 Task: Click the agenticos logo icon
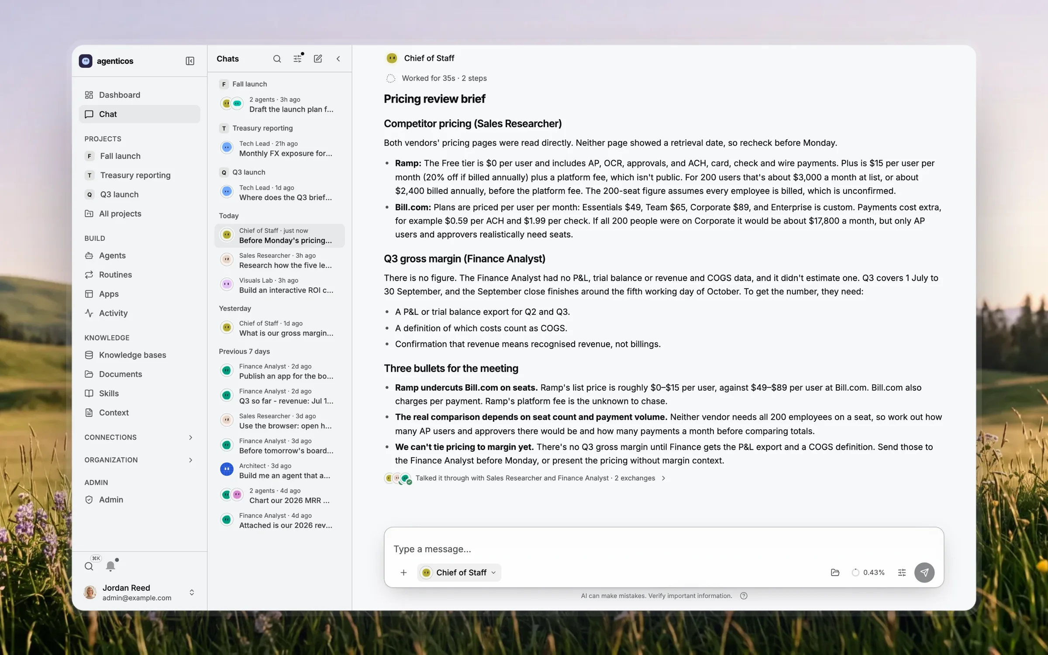[86, 61]
